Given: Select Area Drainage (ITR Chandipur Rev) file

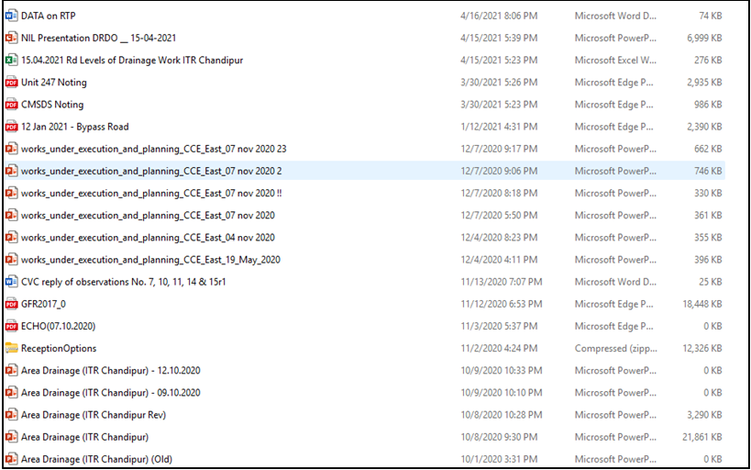Looking at the screenshot, I should [93, 415].
